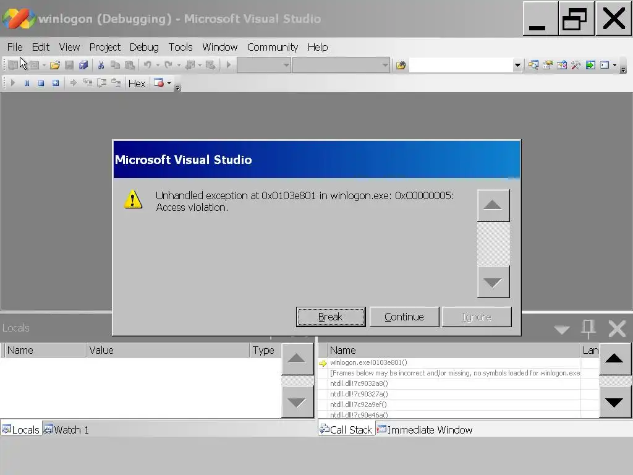Expand the Other Windows dropdown arrow
The image size is (633, 475).
point(614,66)
